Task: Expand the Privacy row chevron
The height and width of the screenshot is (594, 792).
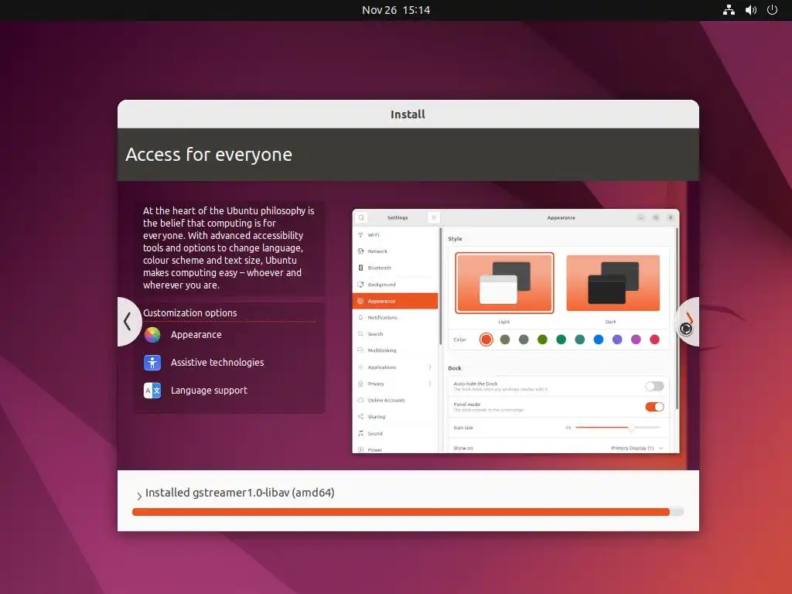Action: 430,384
